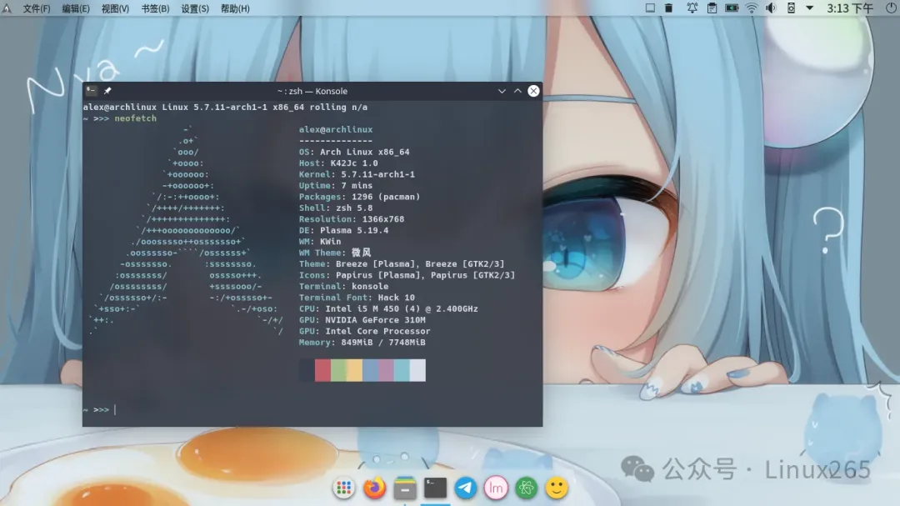The width and height of the screenshot is (900, 506).
Task: Open the Wi-Fi network tray icon
Action: coord(752,8)
